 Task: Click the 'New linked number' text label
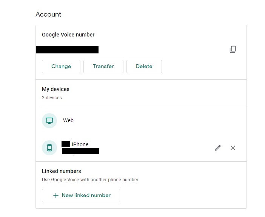click(86, 196)
